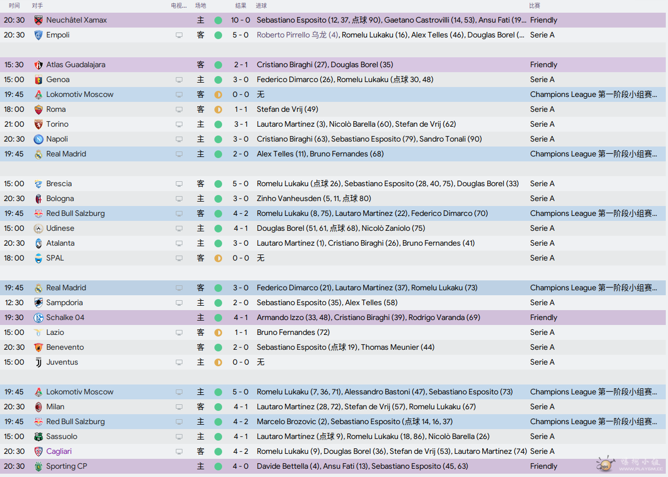
Task: Click the Empoli club badge
Action: pyautogui.click(x=38, y=35)
